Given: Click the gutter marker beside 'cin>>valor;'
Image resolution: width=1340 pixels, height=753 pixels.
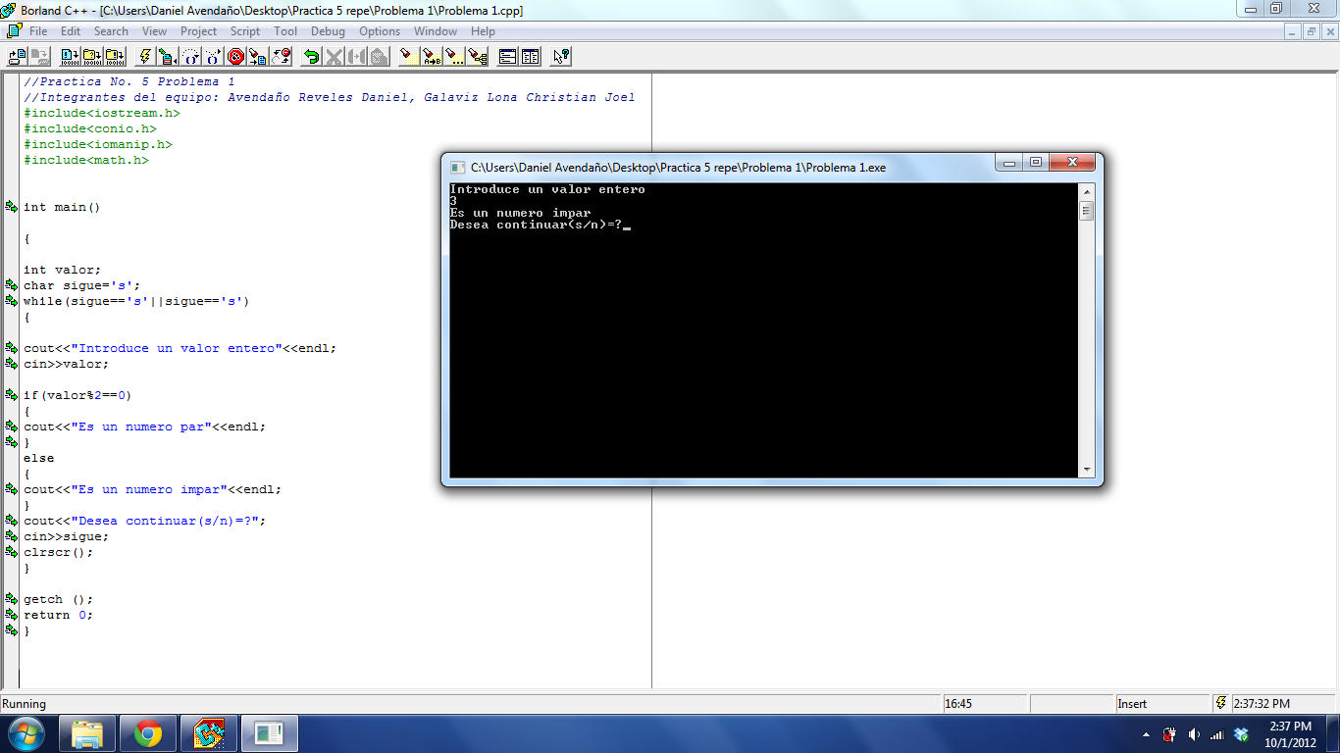Looking at the screenshot, I should (11, 364).
